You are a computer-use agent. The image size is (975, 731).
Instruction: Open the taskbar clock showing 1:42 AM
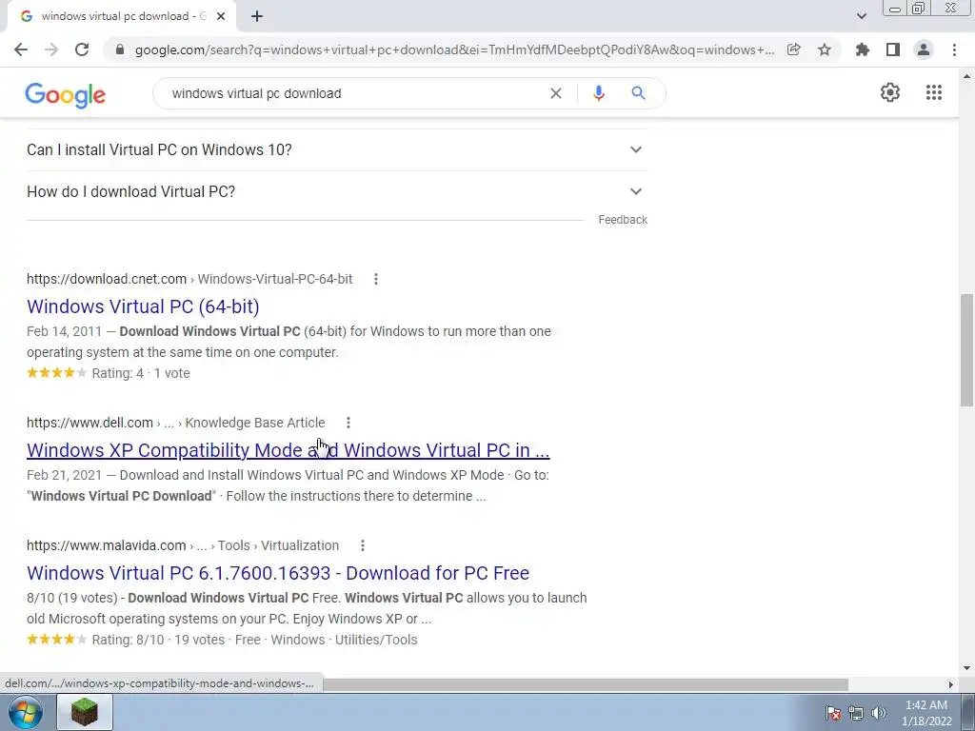(926, 713)
